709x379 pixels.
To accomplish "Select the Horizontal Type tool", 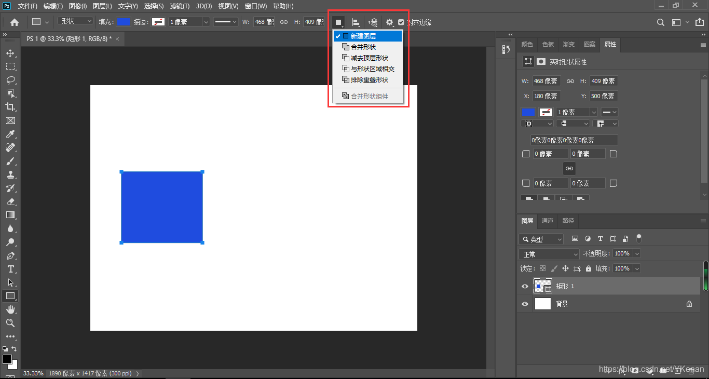I will (x=10, y=269).
